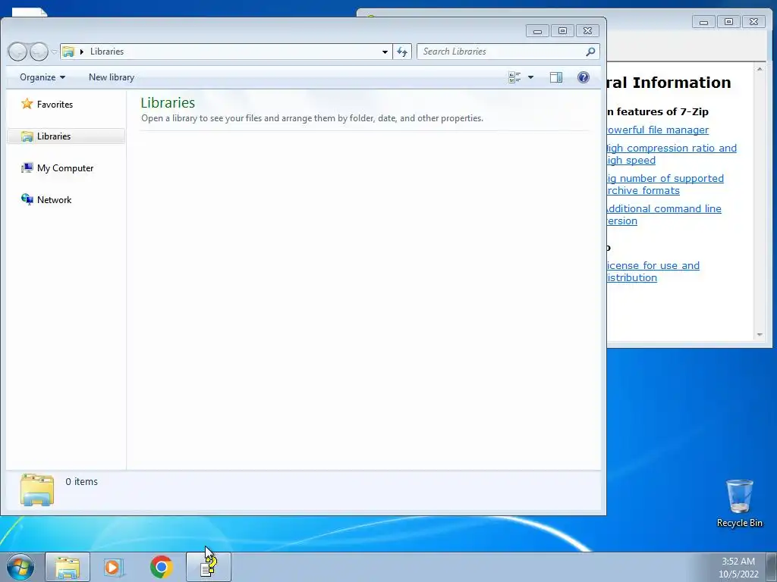Click the My Computer monitor icon

(x=27, y=167)
